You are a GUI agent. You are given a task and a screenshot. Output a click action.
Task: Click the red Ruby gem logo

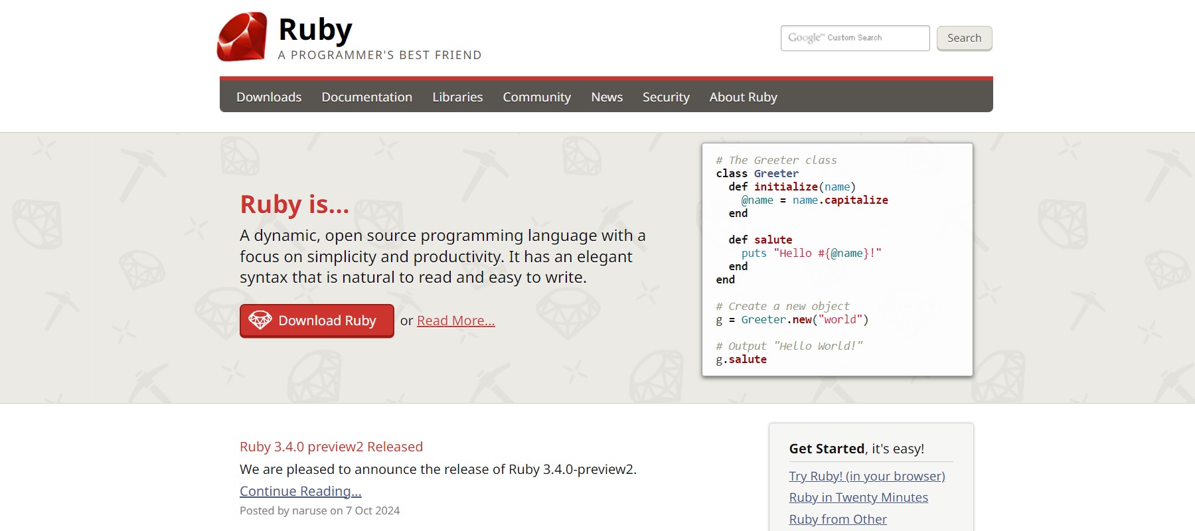pyautogui.click(x=242, y=37)
